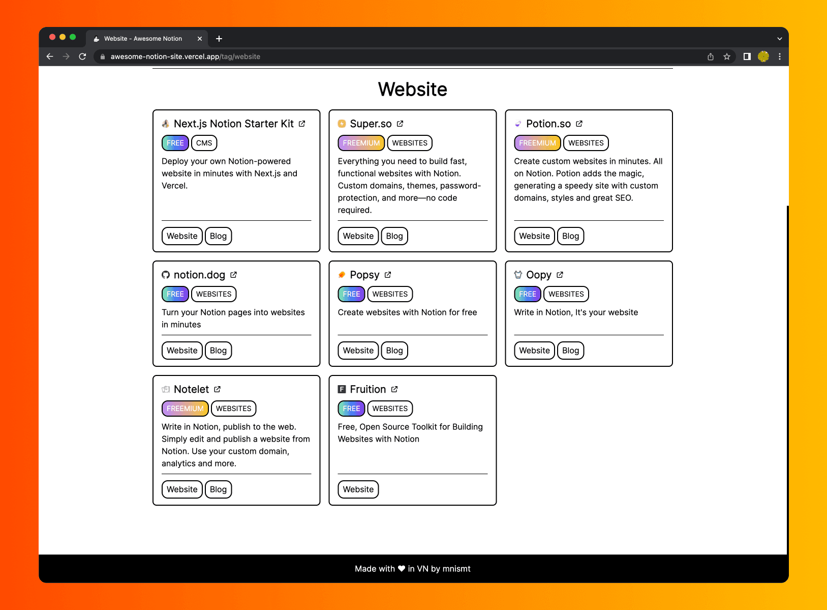Click the Blog tag on Popsy card

tap(394, 351)
